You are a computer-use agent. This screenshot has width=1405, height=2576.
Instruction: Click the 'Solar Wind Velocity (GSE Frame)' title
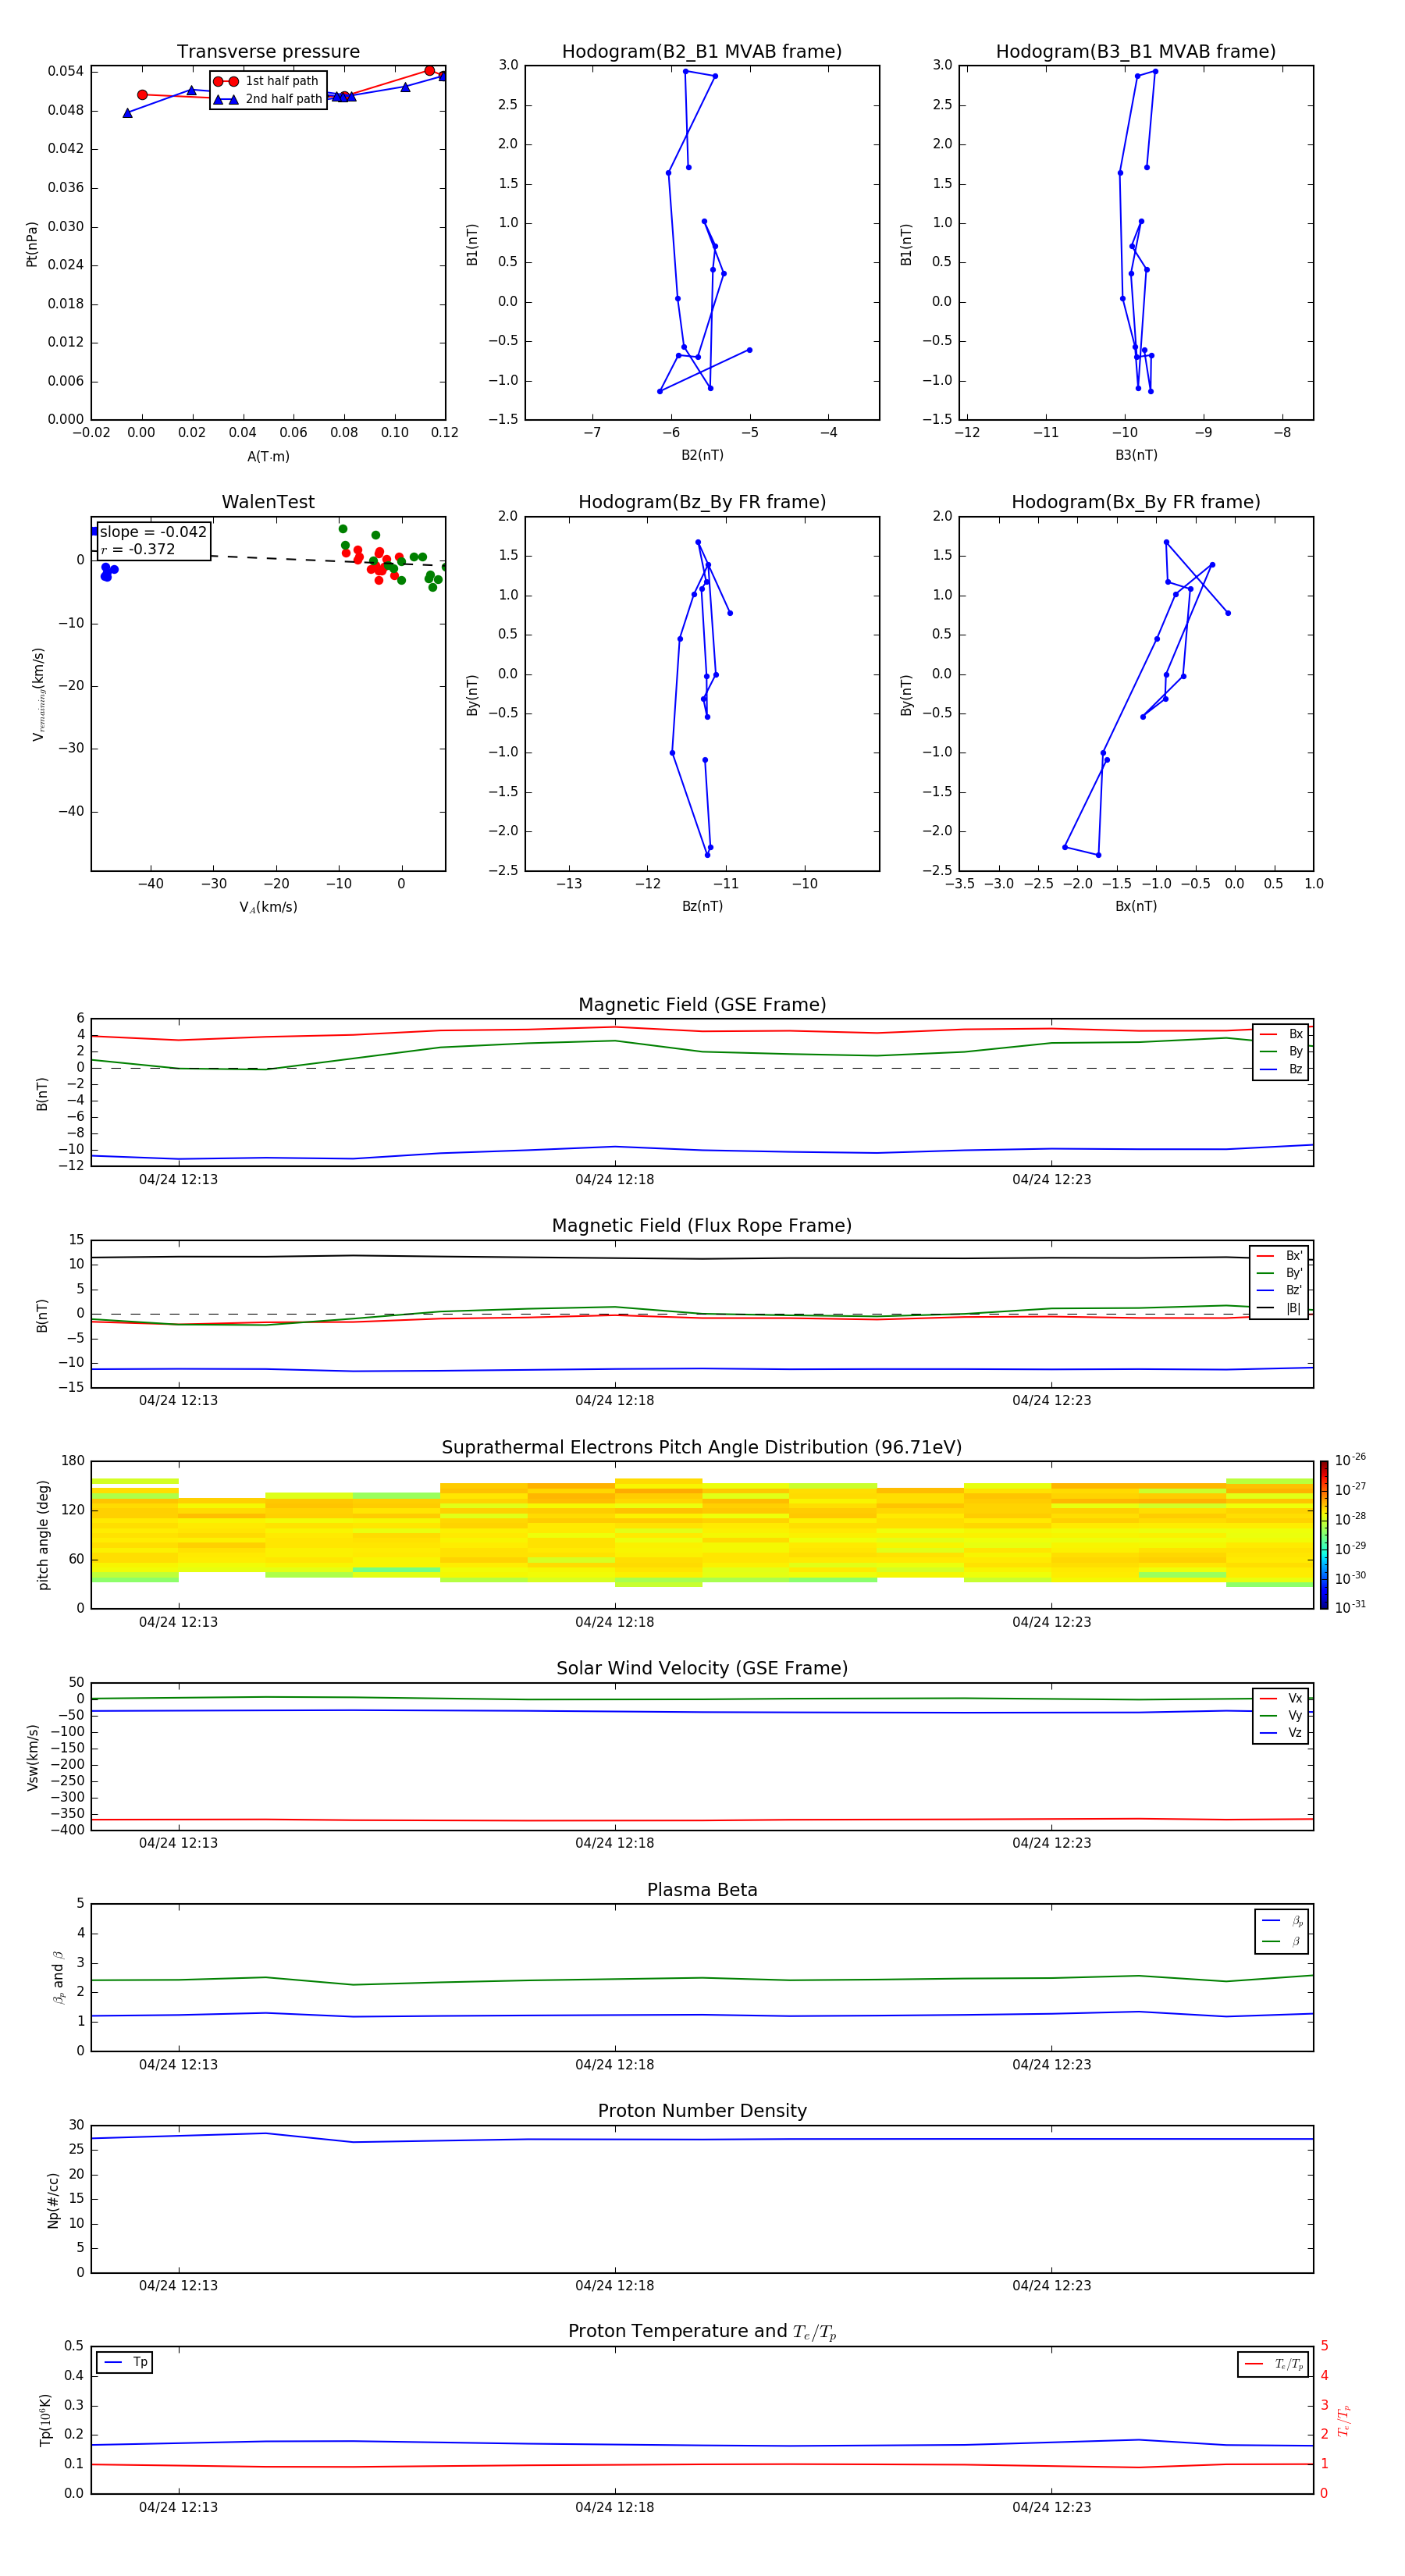702,1668
